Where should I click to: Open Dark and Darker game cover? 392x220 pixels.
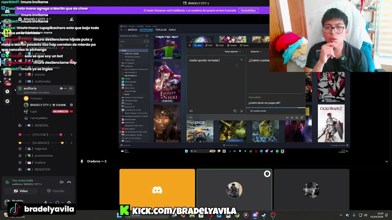pyautogui.click(x=167, y=124)
